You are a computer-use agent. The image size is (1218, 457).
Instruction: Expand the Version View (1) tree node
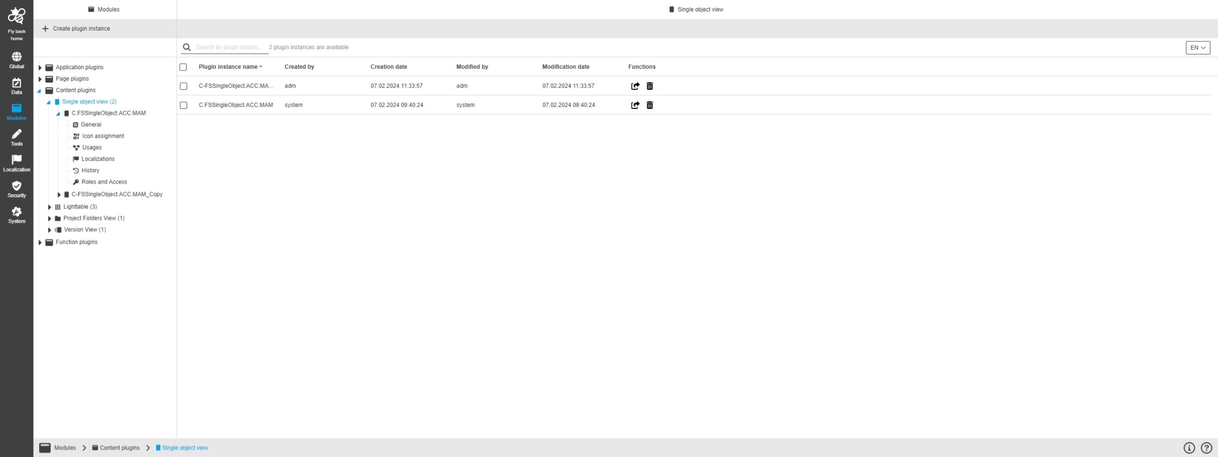50,230
